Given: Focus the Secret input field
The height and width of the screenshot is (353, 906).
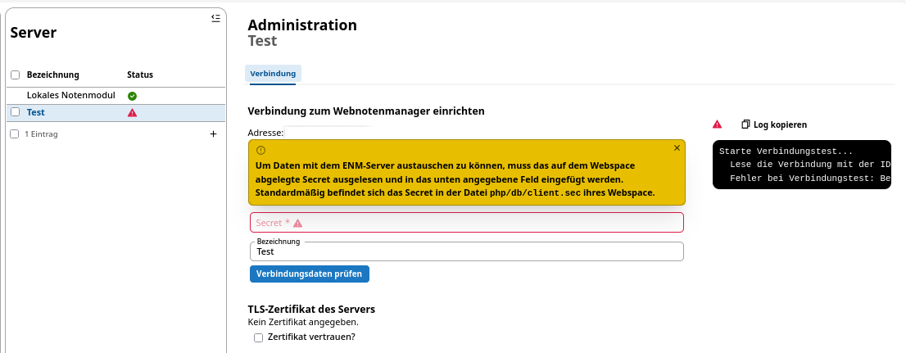Looking at the screenshot, I should (x=466, y=223).
